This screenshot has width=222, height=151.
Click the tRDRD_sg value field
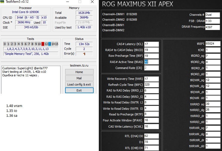pos(213,56)
